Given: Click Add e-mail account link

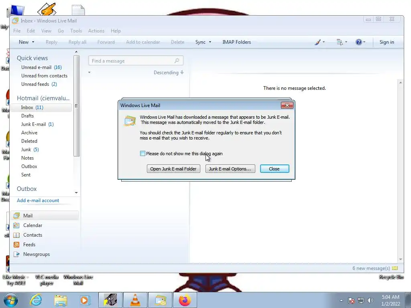Looking at the screenshot, I should coord(38,201).
